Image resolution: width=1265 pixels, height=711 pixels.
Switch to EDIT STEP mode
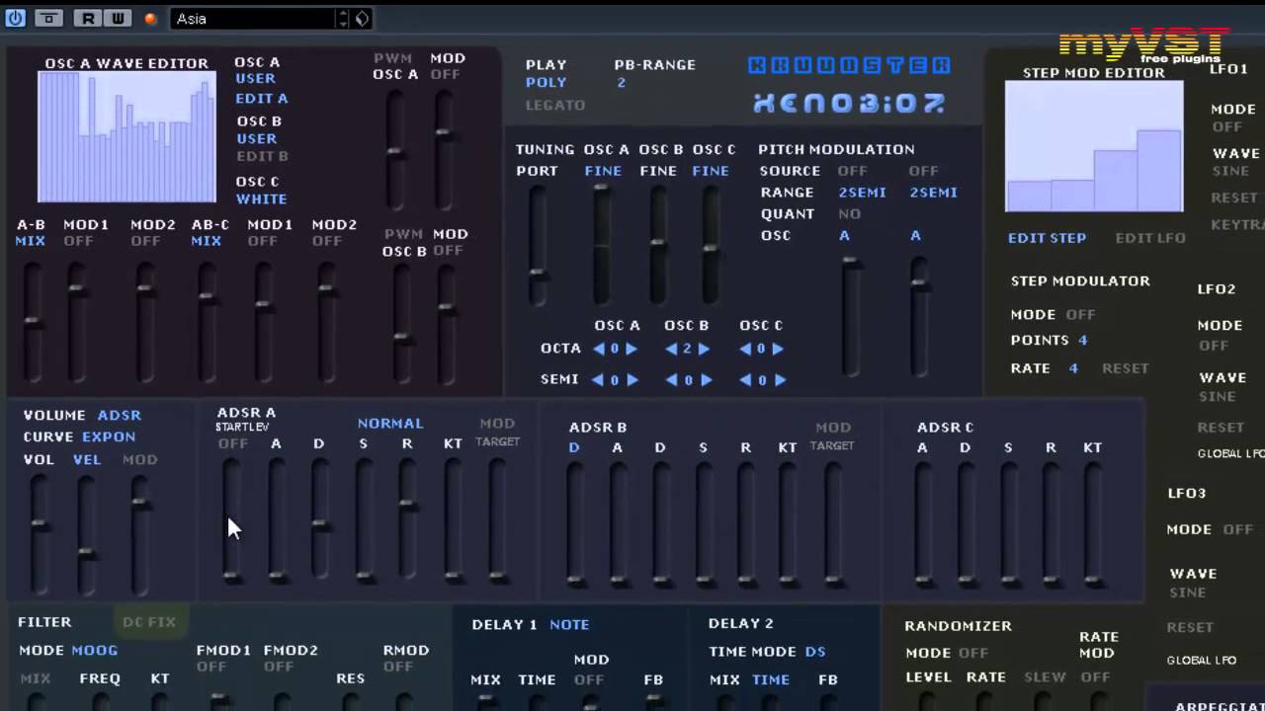[x=1047, y=238]
